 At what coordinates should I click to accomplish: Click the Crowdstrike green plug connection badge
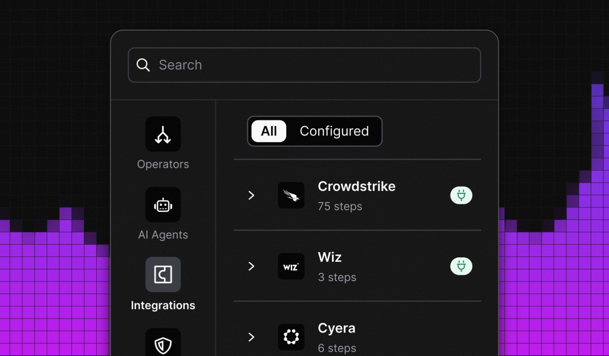coord(461,195)
